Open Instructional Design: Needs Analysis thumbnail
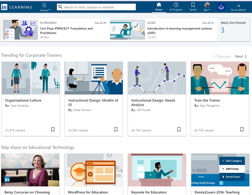 pyautogui.click(x=157, y=78)
